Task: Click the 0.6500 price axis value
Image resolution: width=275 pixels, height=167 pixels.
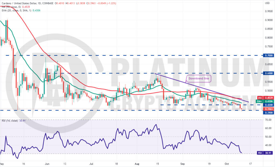Action: point(269,64)
